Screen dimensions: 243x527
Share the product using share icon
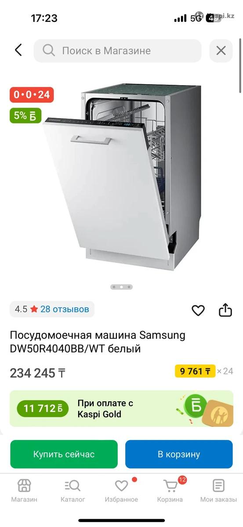pos(225,310)
